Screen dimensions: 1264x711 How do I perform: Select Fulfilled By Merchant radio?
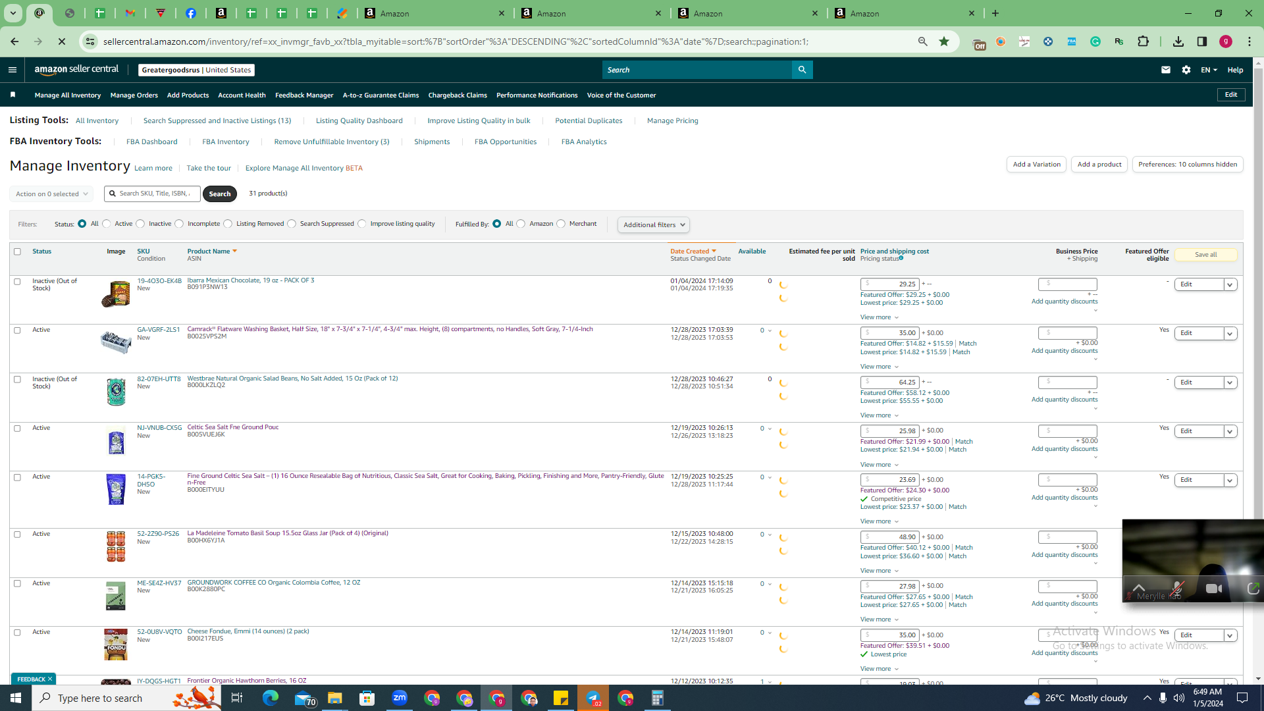coord(561,224)
